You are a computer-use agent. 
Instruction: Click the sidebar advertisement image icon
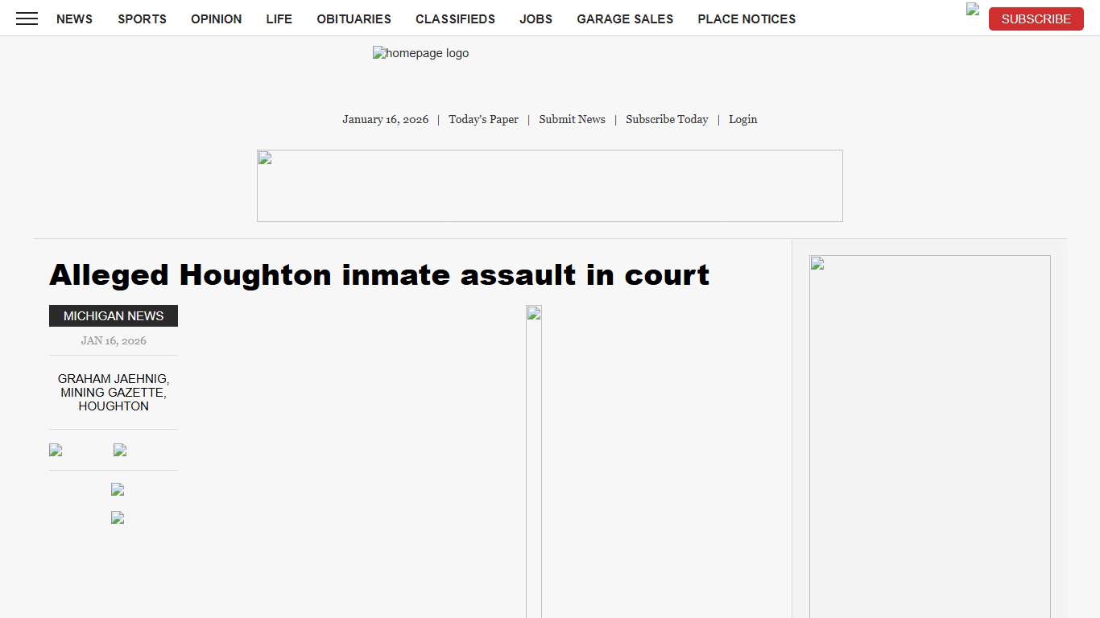click(817, 262)
